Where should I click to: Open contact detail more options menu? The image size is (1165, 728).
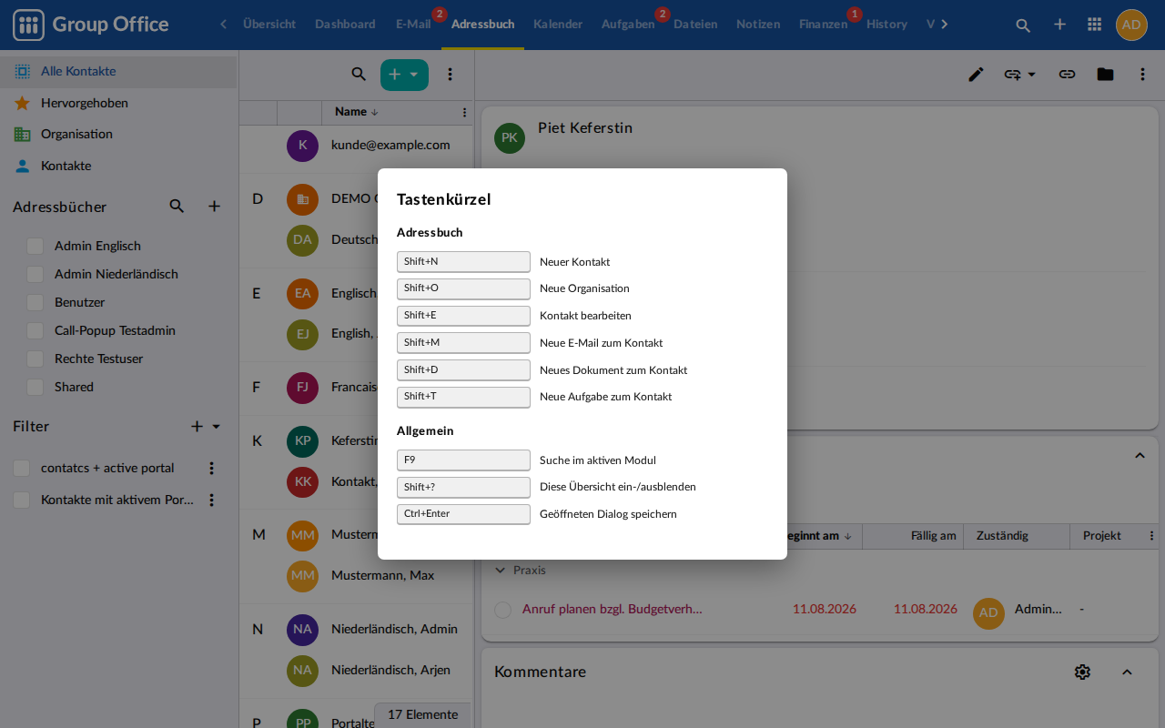click(x=1143, y=75)
